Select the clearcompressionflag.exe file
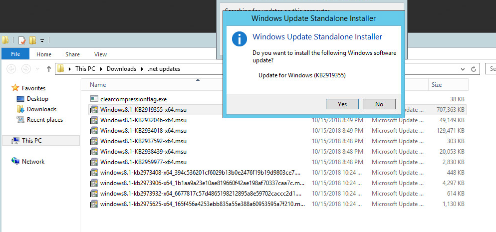 pos(133,99)
